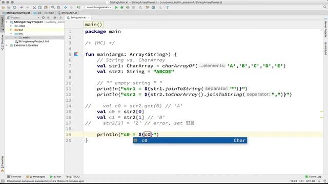Open the Favorites tool window tab
This screenshot has width=328, height=184.
pyautogui.click(x=2, y=164)
